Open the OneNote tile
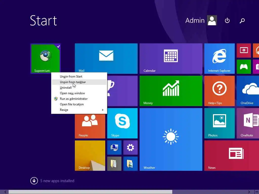Screen dimensions: 259x194 248,123
